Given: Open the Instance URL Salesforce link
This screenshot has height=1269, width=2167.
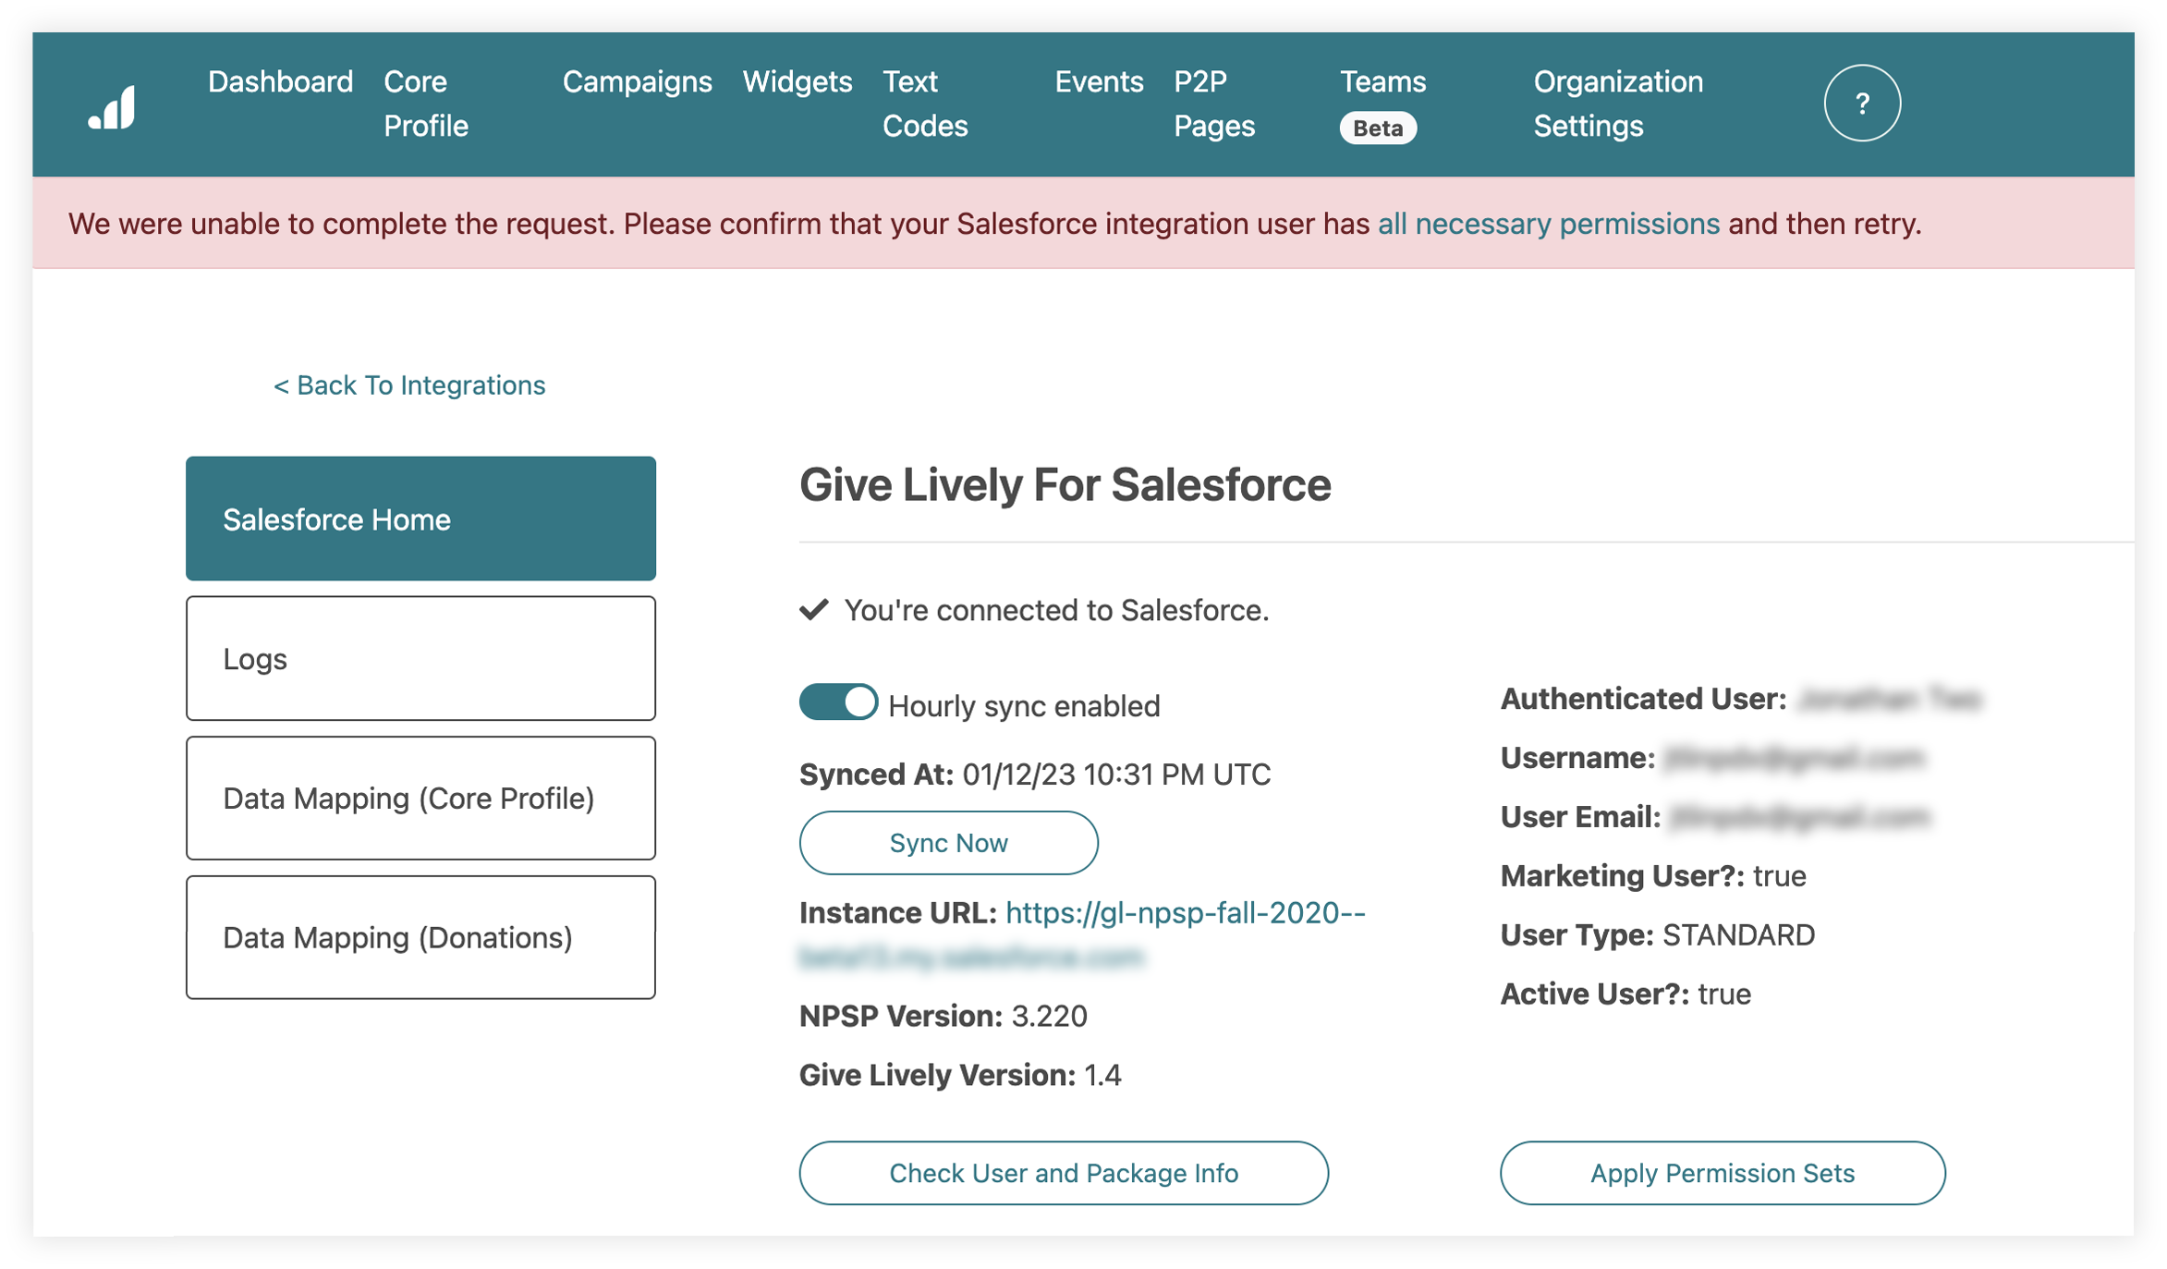Looking at the screenshot, I should click(x=1081, y=933).
